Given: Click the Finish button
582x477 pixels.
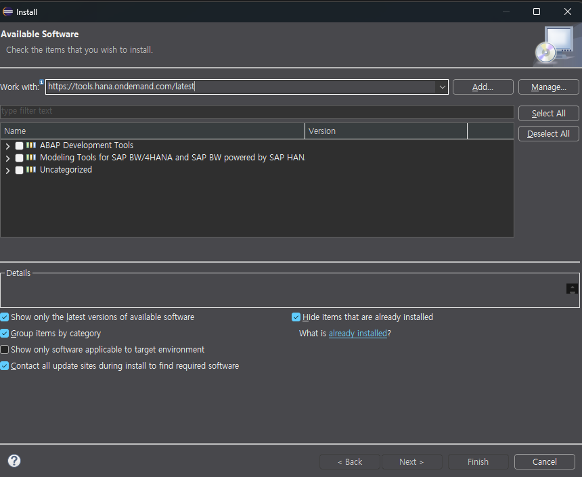Looking at the screenshot, I should tap(478, 462).
